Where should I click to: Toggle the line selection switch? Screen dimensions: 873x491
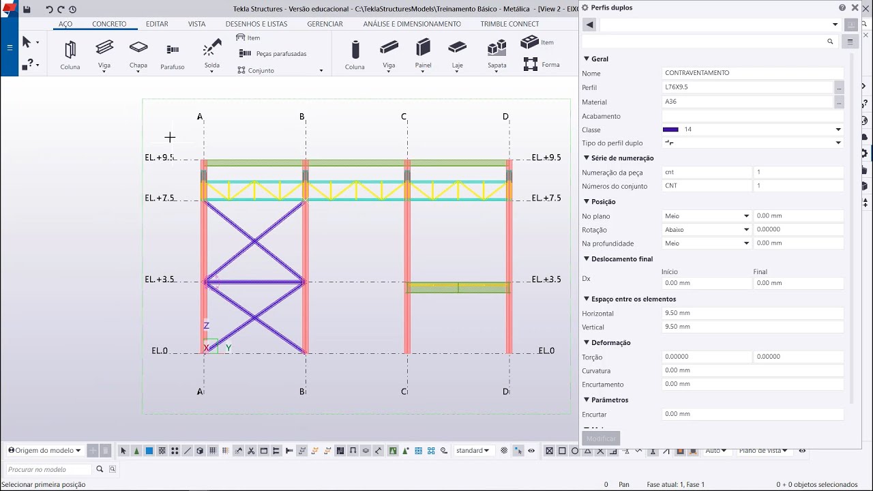[x=187, y=451]
